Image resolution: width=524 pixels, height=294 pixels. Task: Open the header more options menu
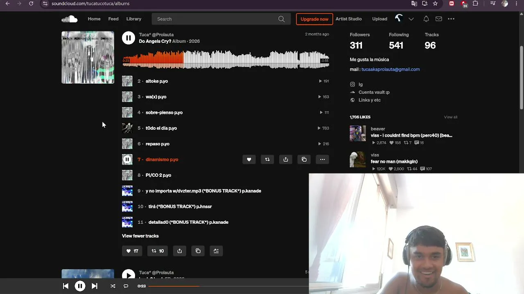(451, 19)
